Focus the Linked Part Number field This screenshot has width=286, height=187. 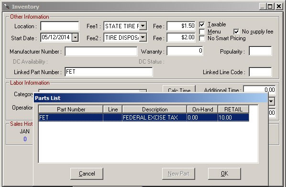(x=109, y=72)
